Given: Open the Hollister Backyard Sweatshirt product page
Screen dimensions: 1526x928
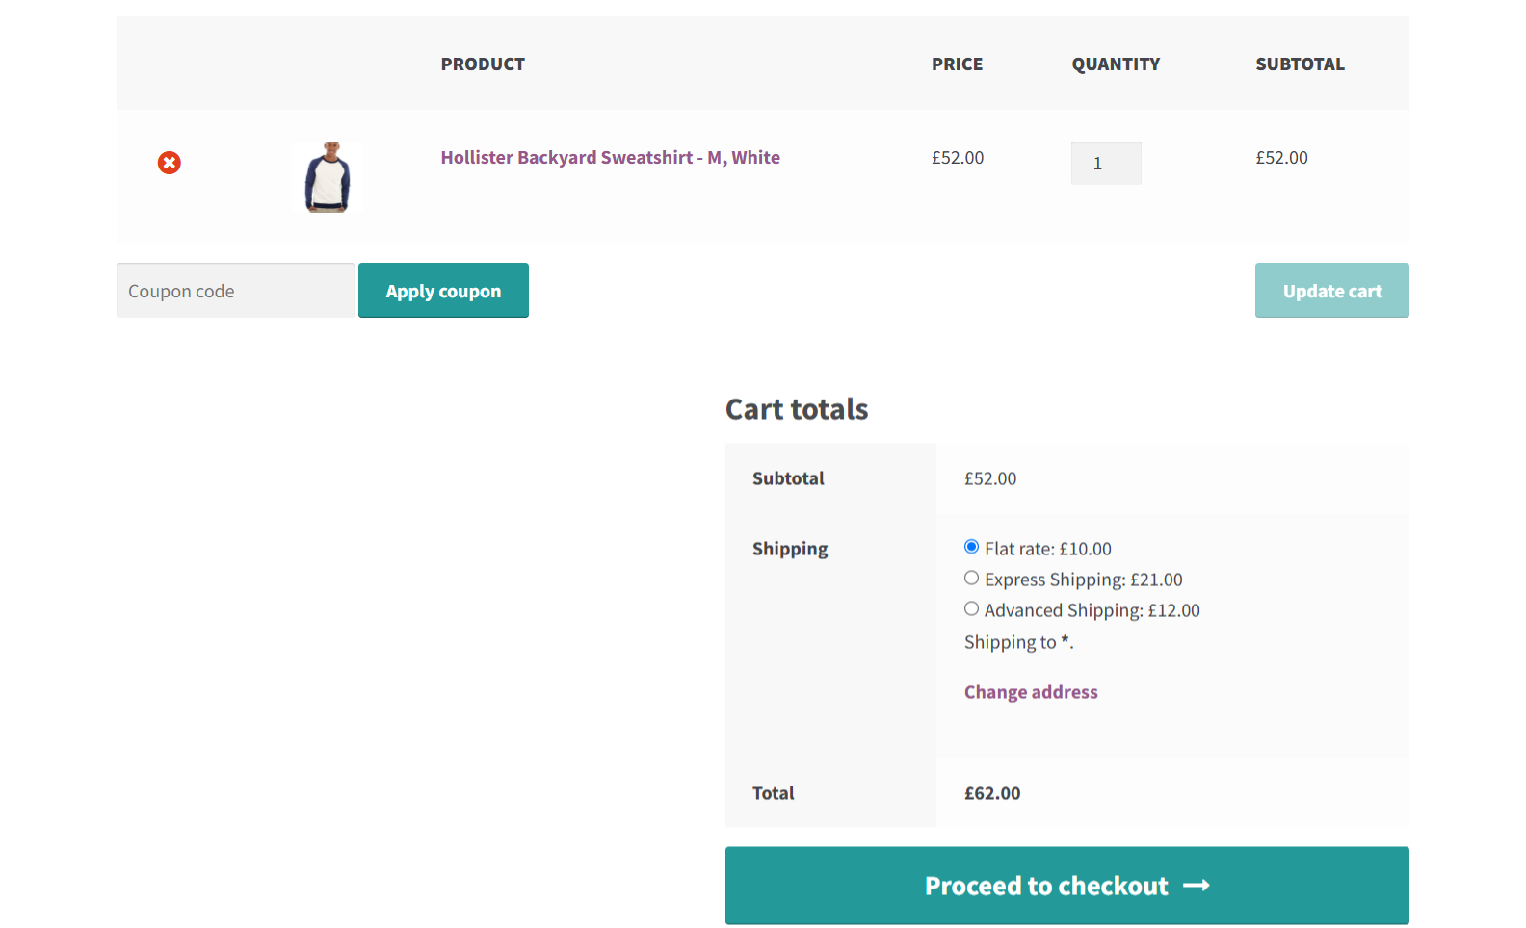Looking at the screenshot, I should point(610,157).
